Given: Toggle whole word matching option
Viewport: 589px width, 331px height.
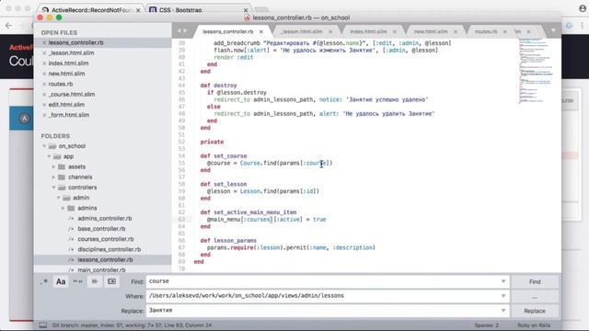Looking at the screenshot, I should [x=77, y=281].
